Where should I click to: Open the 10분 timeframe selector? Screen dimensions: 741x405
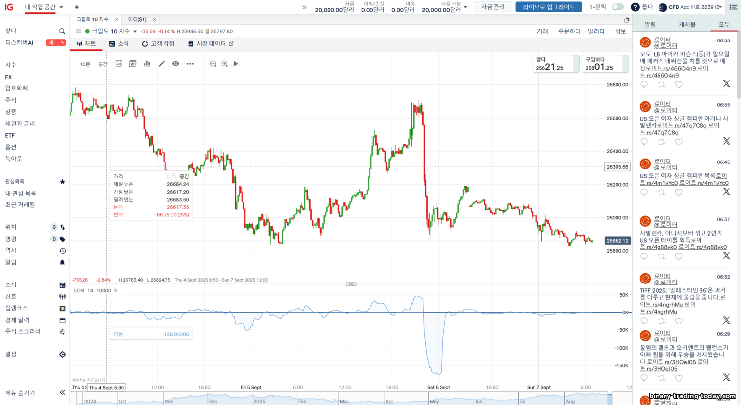point(85,64)
